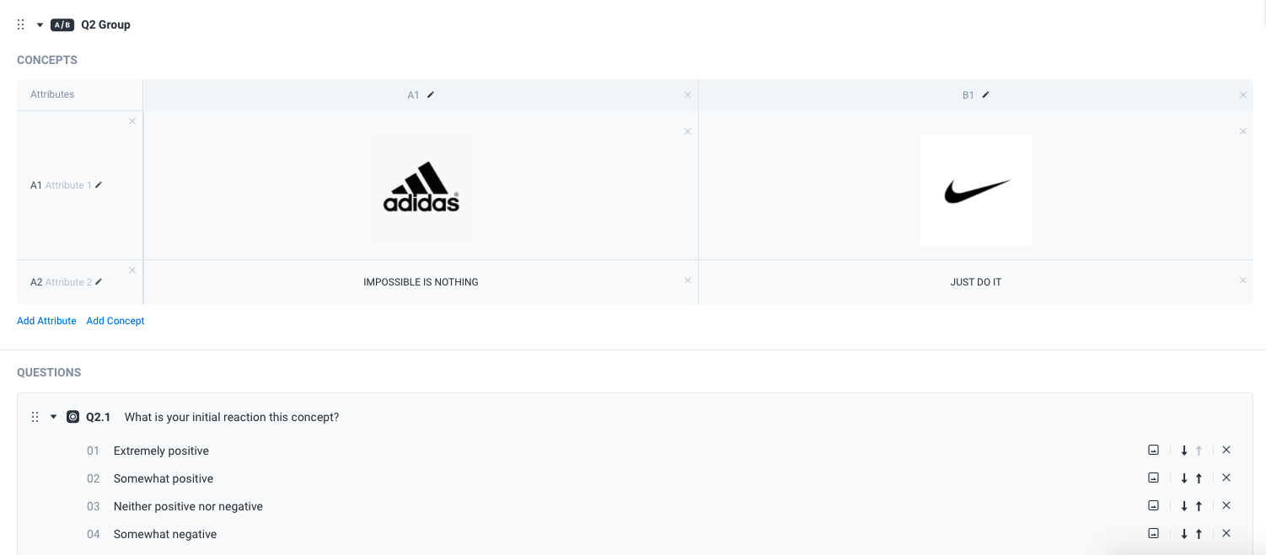Image resolution: width=1266 pixels, height=555 pixels.
Task: Delete the A1 Attribute 1 row
Action: click(132, 121)
